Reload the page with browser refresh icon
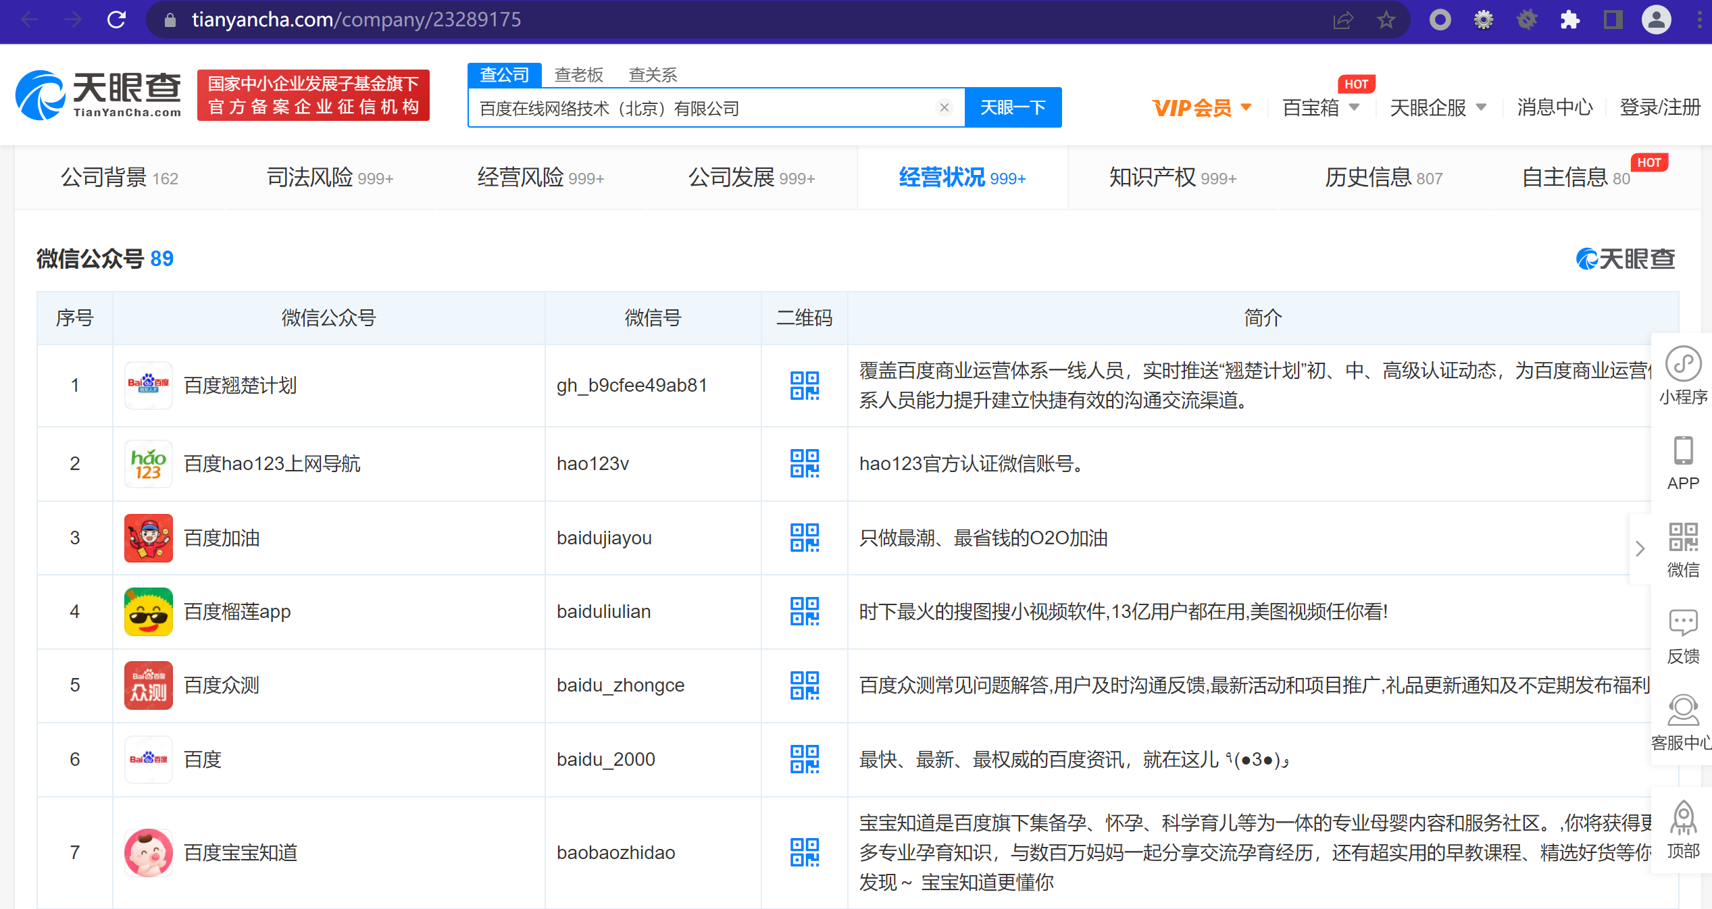Image resolution: width=1712 pixels, height=909 pixels. (x=117, y=20)
